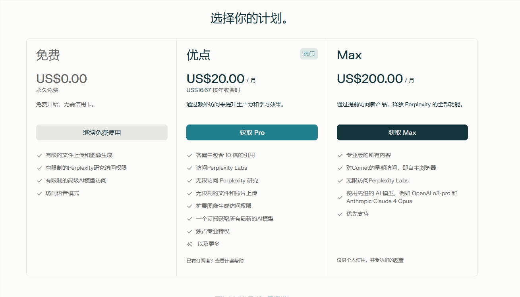Screen dimensions: 520x297
Task: Click checkmark next to 一个订阅获取所有最新的AI模型
Action: [x=189, y=219]
